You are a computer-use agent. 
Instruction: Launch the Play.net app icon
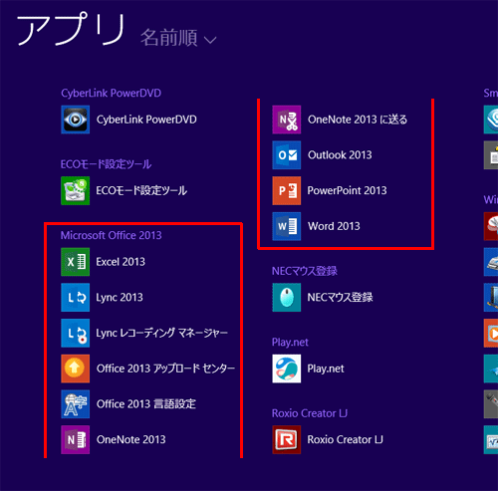point(287,368)
